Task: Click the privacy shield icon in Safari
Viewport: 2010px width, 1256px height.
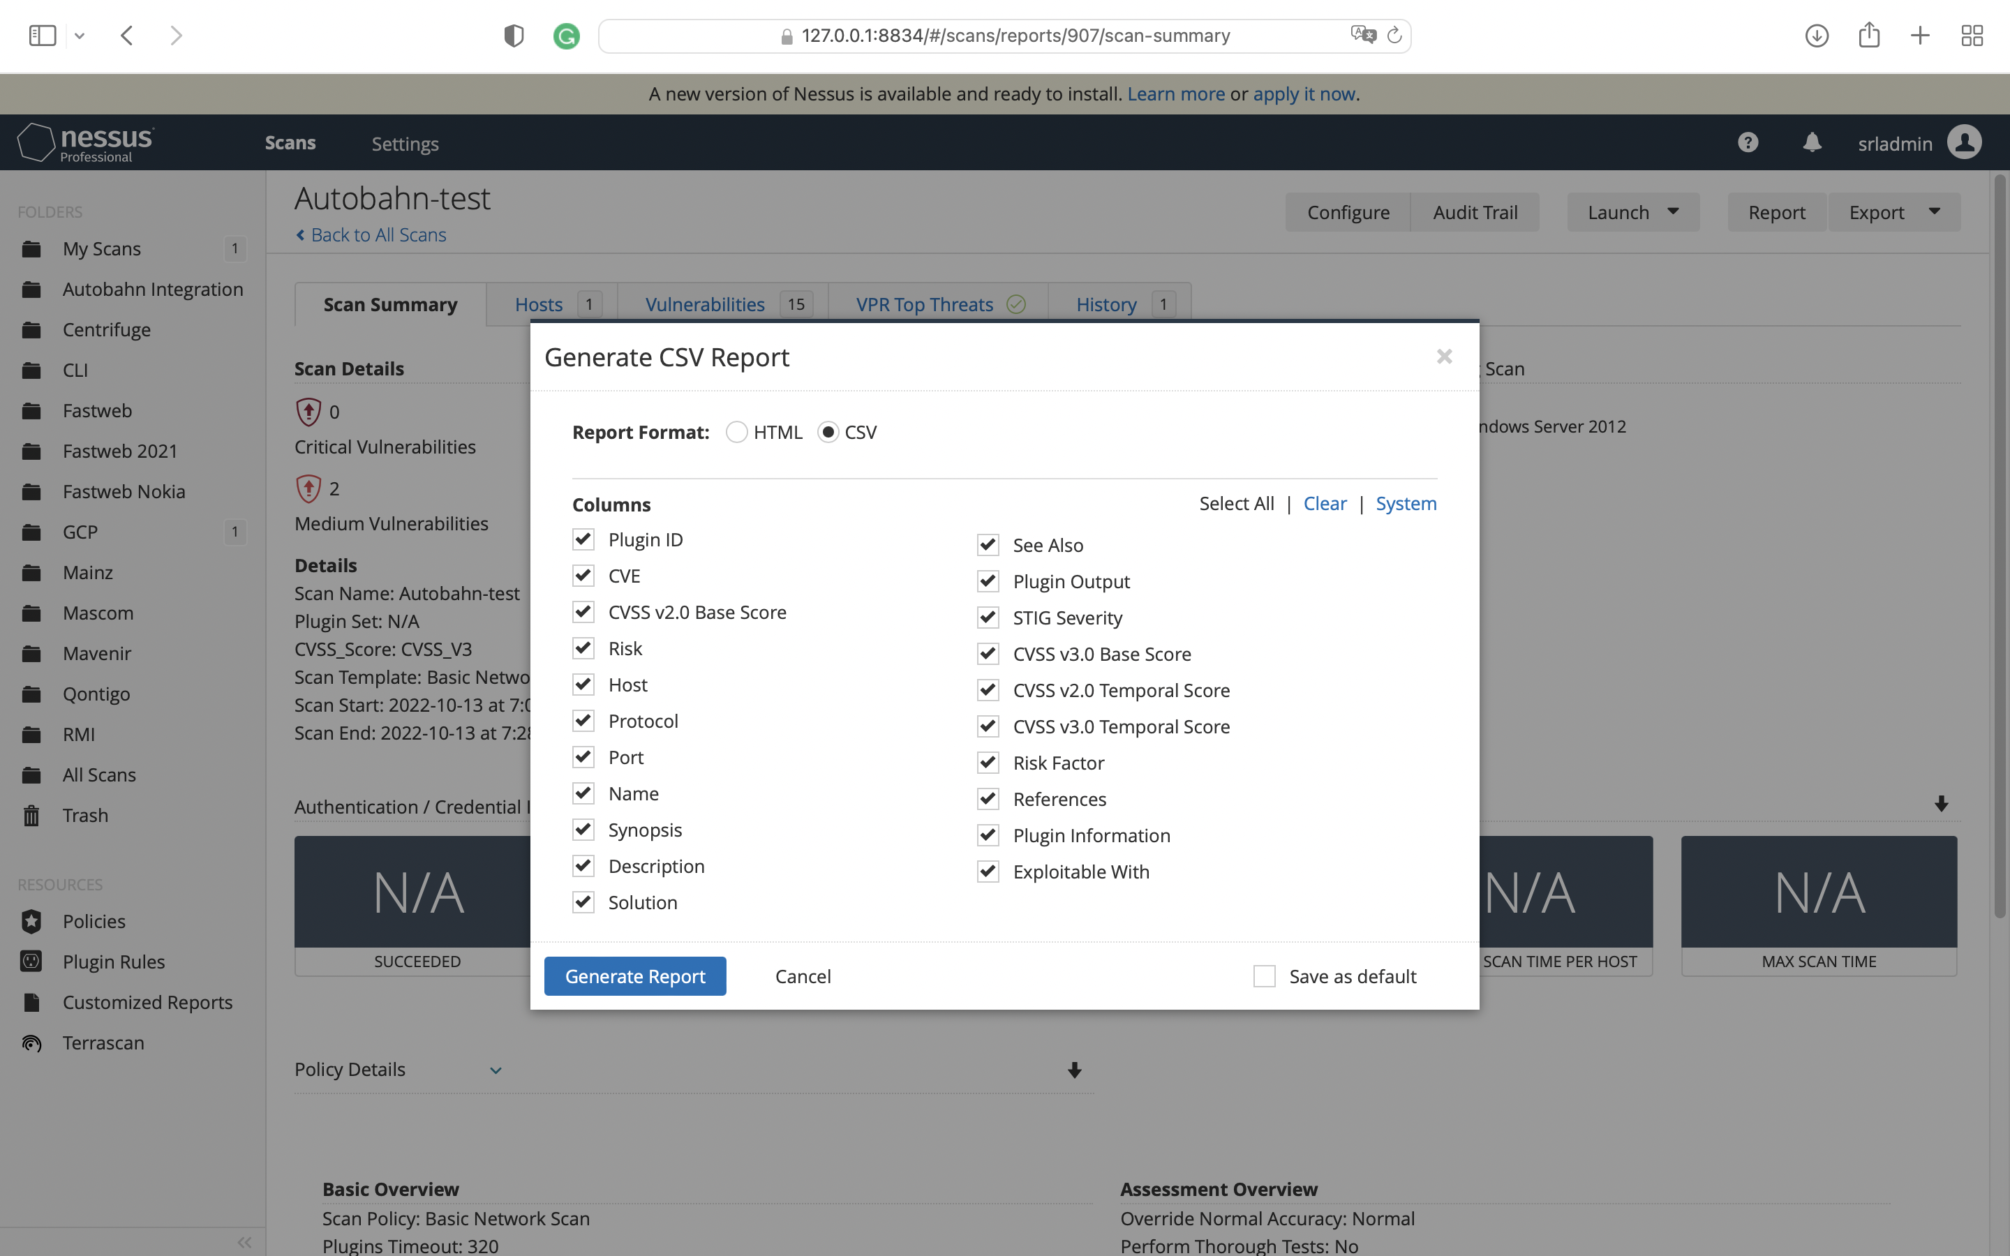Action: click(514, 36)
